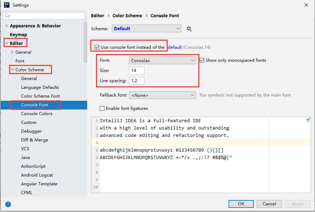The width and height of the screenshot is (315, 212).
Task: Select VCS color scheme item
Action: [x=25, y=148]
